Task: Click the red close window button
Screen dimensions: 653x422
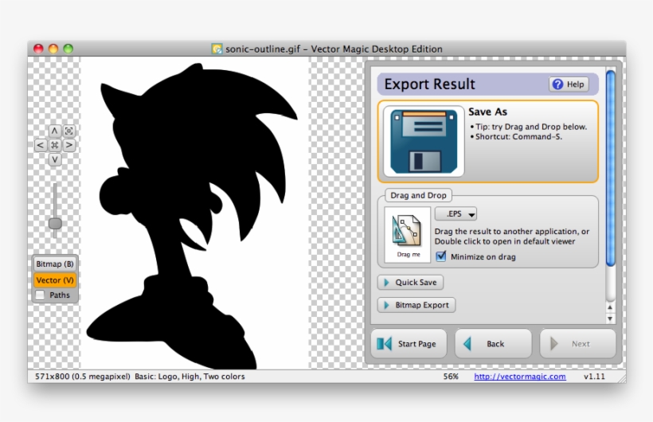Action: click(x=38, y=49)
